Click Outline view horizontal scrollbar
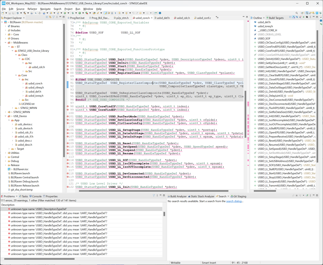 pos(265,191)
